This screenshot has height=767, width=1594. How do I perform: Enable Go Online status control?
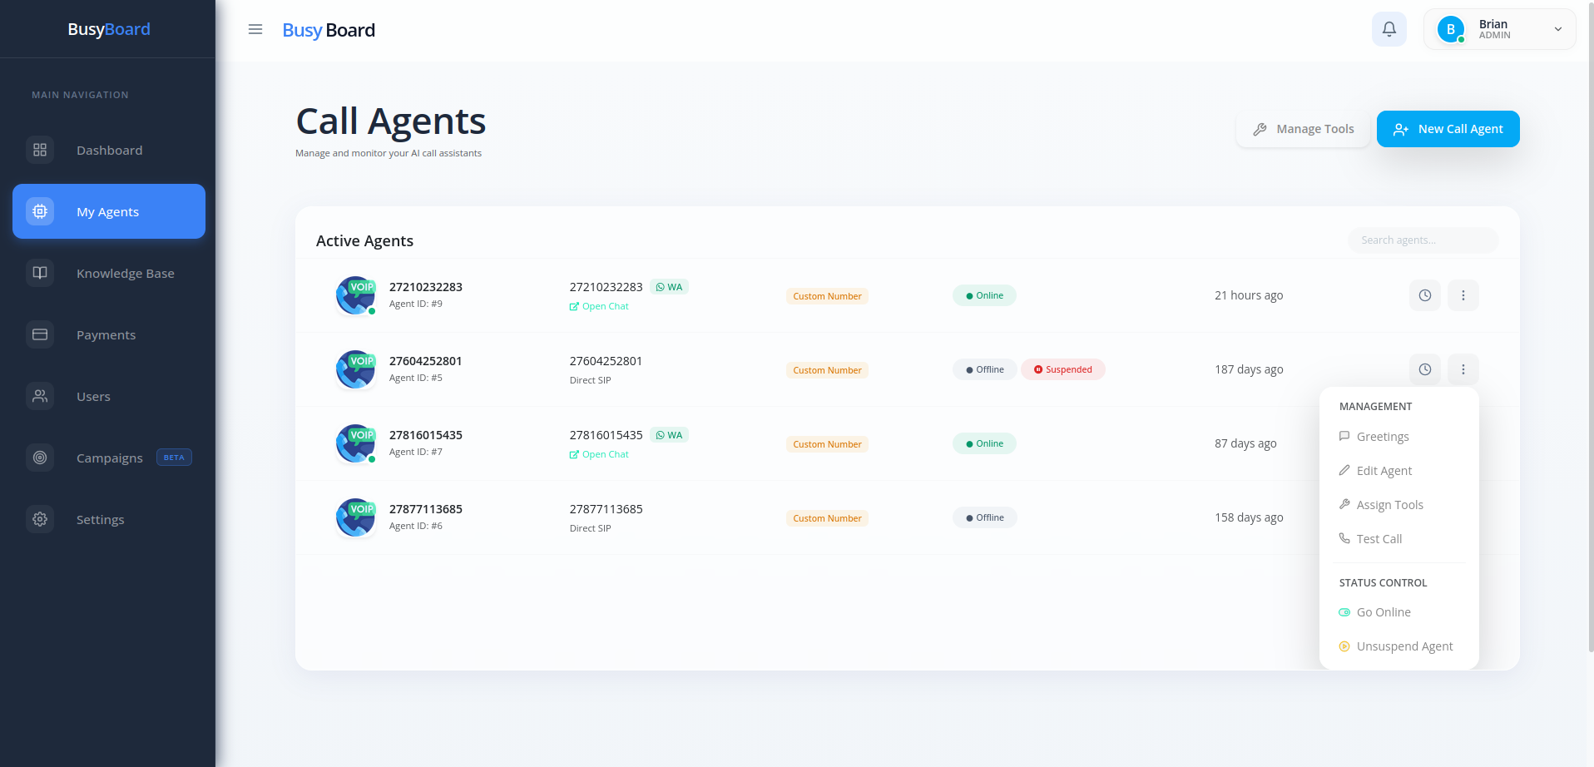click(1383, 611)
